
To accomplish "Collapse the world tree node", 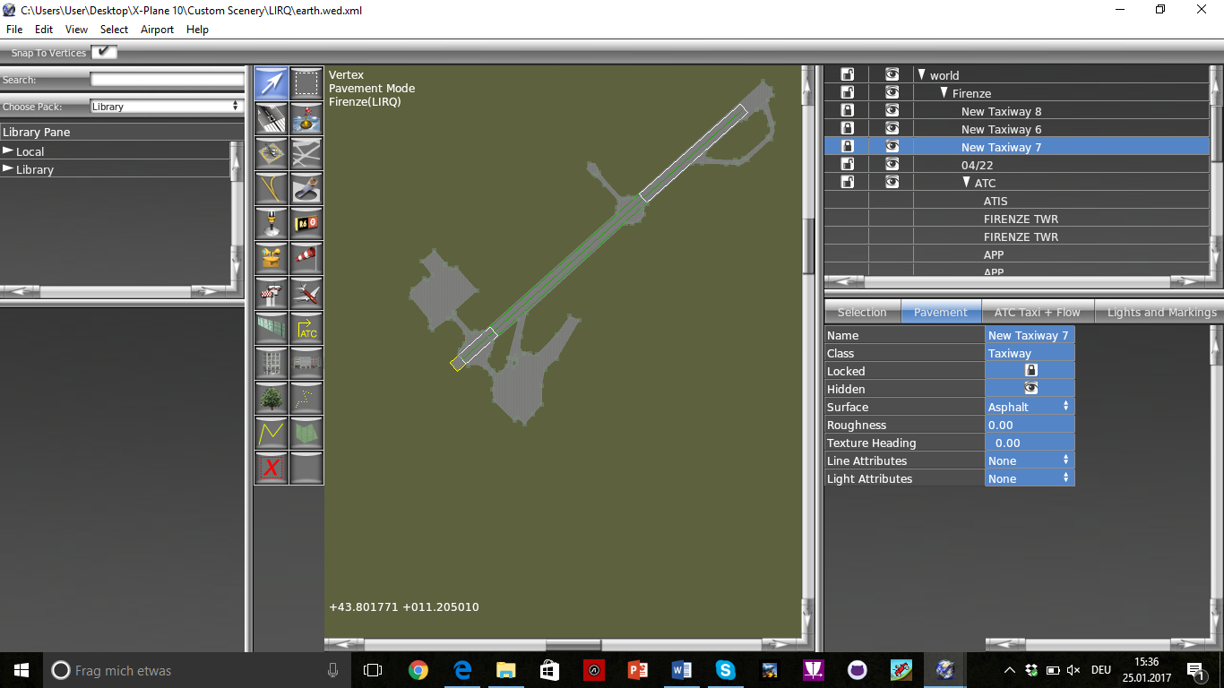I will pos(921,74).
